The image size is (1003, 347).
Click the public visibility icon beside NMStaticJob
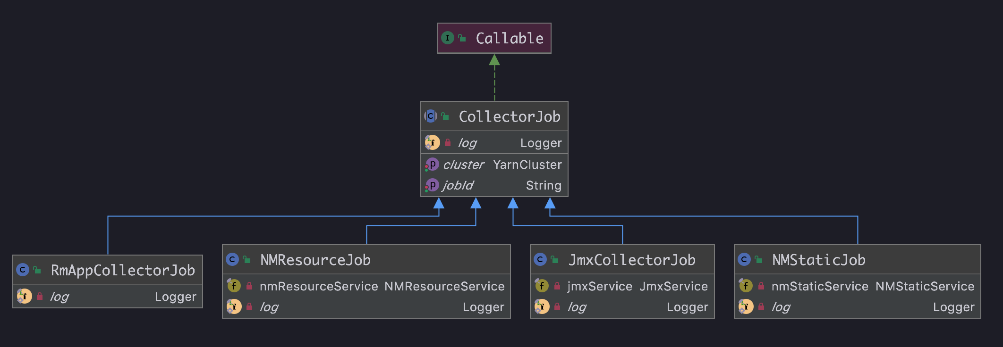tap(758, 259)
